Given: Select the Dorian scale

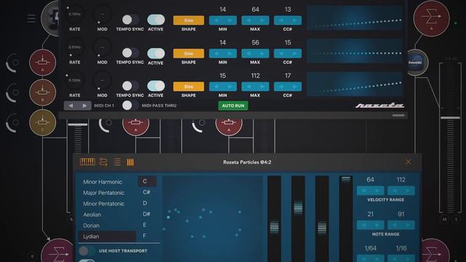Looking at the screenshot, I should click(x=91, y=226).
